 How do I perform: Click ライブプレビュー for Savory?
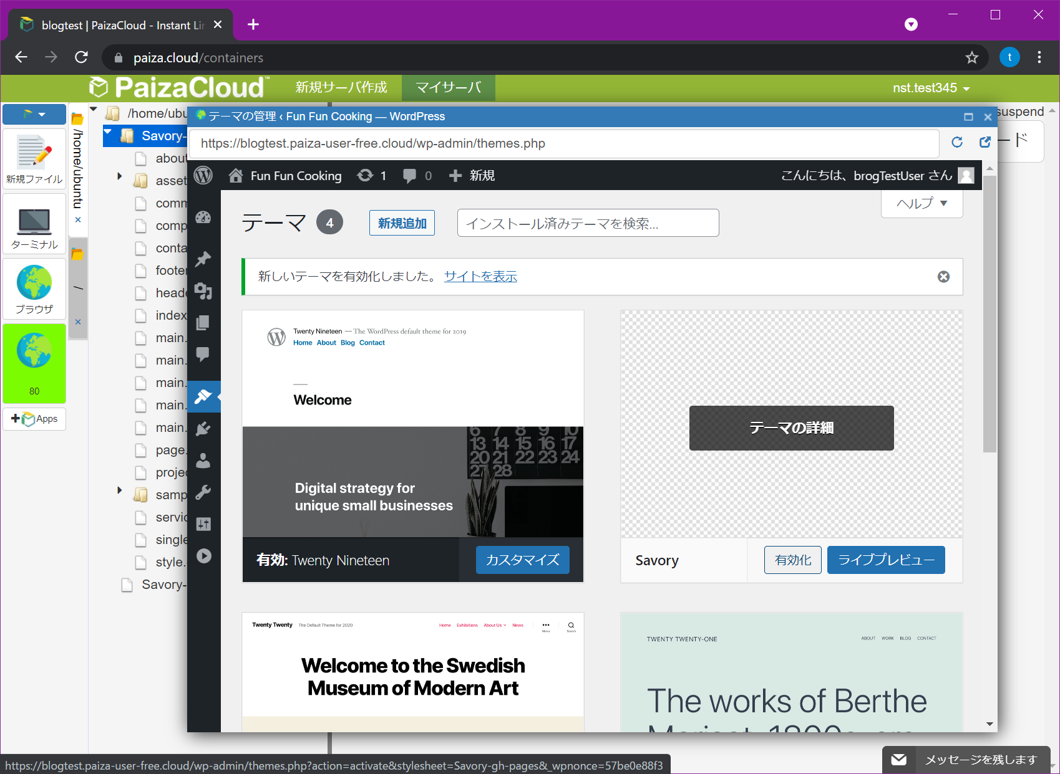coord(886,560)
